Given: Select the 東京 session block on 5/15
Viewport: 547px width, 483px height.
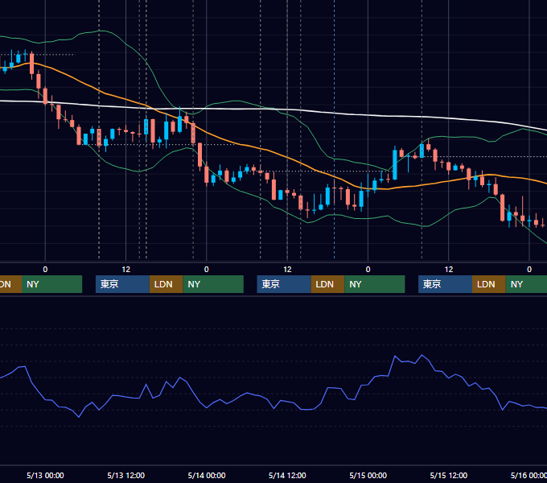Looking at the screenshot, I should (x=445, y=284).
